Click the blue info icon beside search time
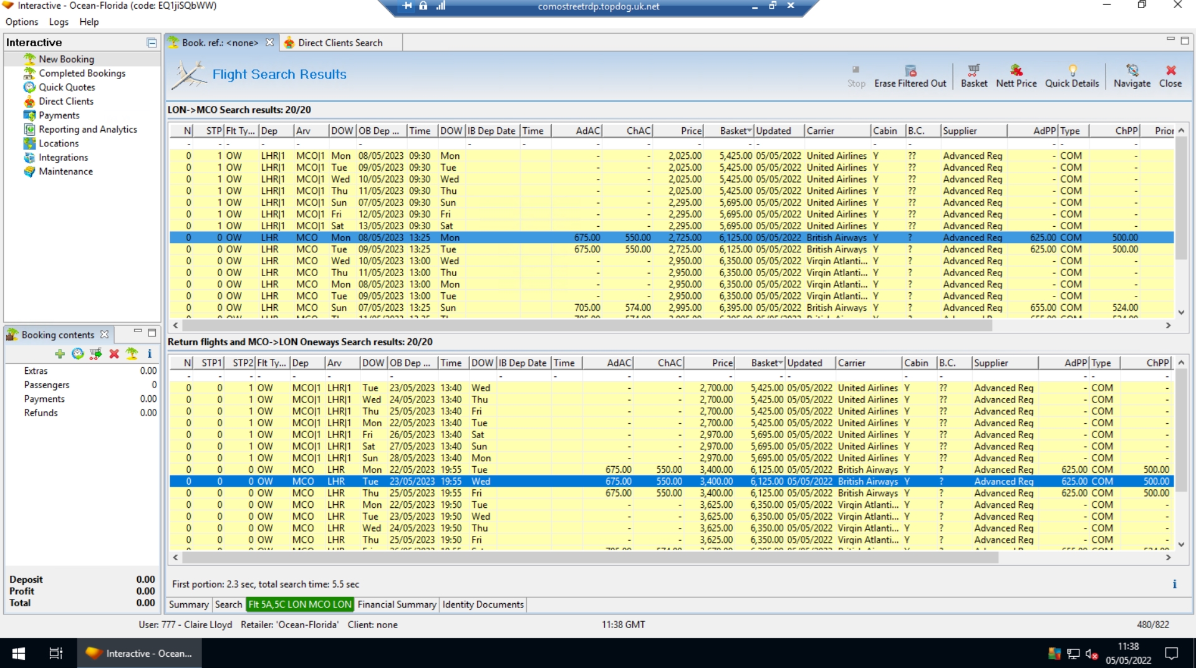The image size is (1196, 668). coord(1174,584)
